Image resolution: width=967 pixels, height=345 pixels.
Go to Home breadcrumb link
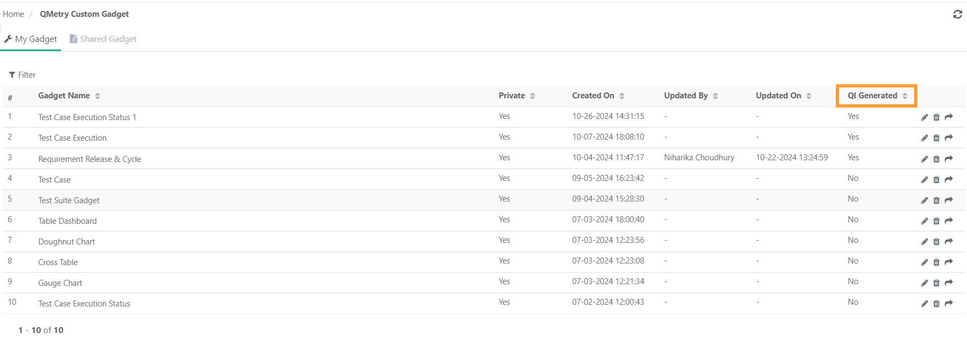coord(14,14)
